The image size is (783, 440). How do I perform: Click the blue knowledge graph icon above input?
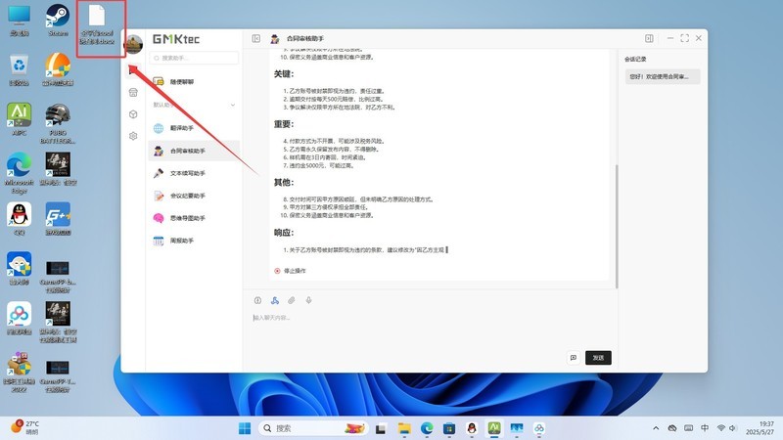tap(275, 300)
